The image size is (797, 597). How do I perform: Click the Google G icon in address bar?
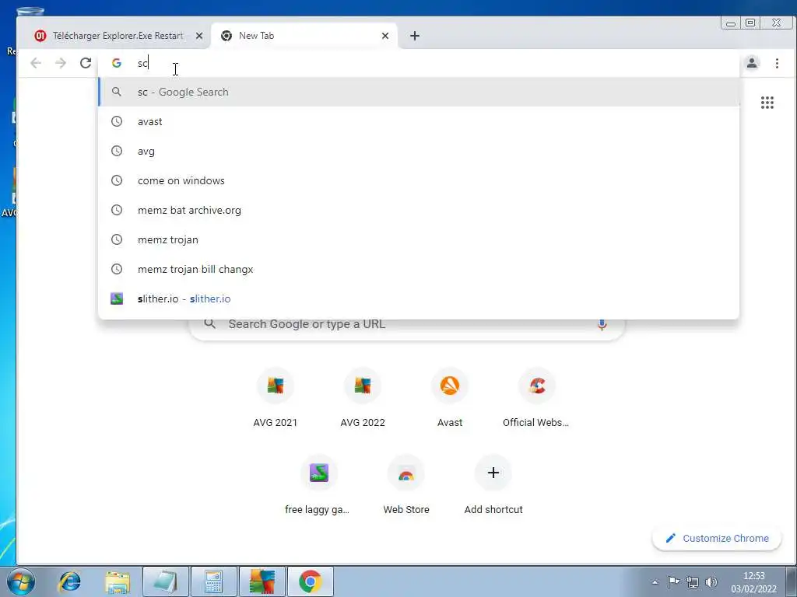tap(117, 63)
